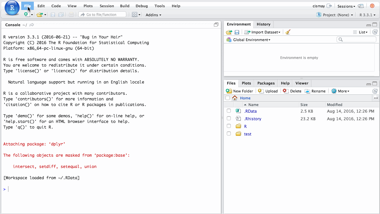Select the checkbox beside .Rhistory file
Screen dimensions: 380x214
(229, 119)
